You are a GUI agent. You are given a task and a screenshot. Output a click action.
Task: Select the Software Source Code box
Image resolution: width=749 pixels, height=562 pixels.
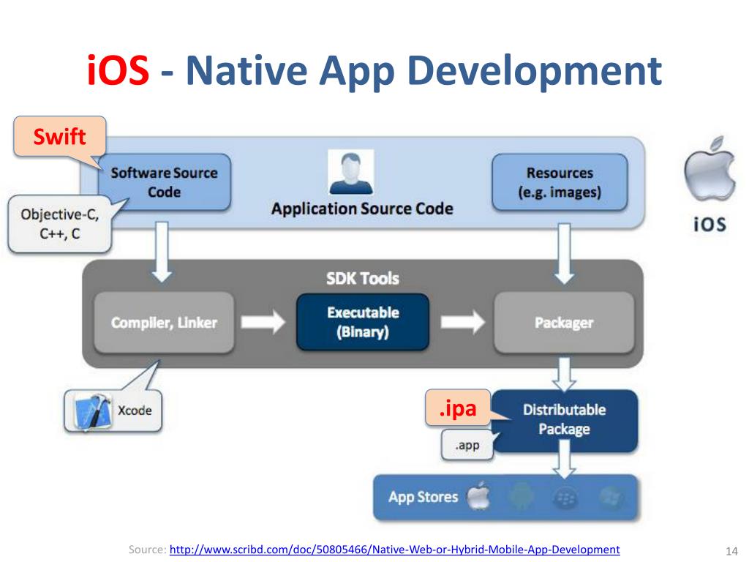165,182
